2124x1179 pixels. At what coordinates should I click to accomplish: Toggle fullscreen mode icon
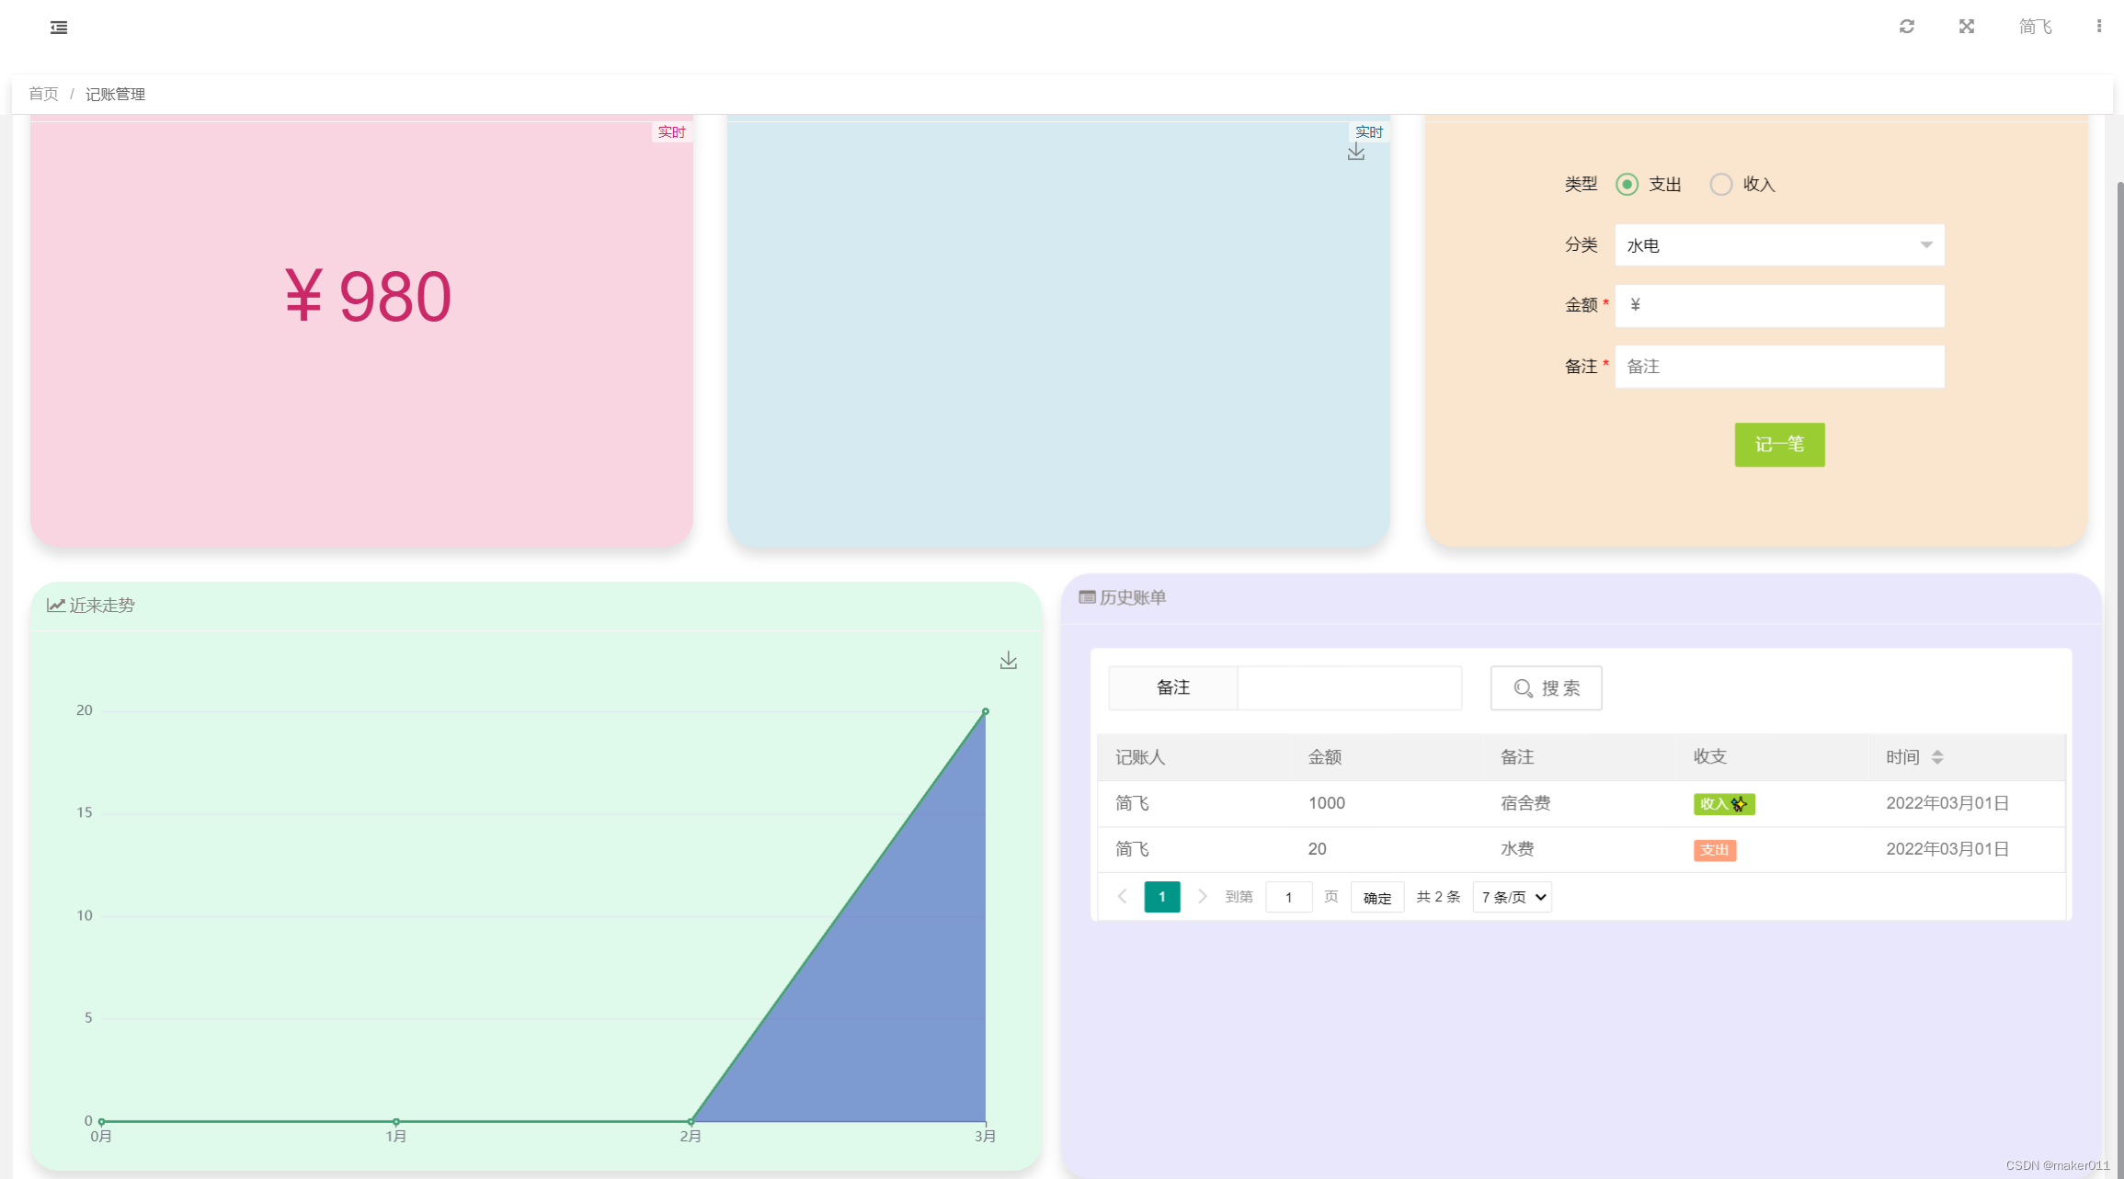click(x=1967, y=27)
